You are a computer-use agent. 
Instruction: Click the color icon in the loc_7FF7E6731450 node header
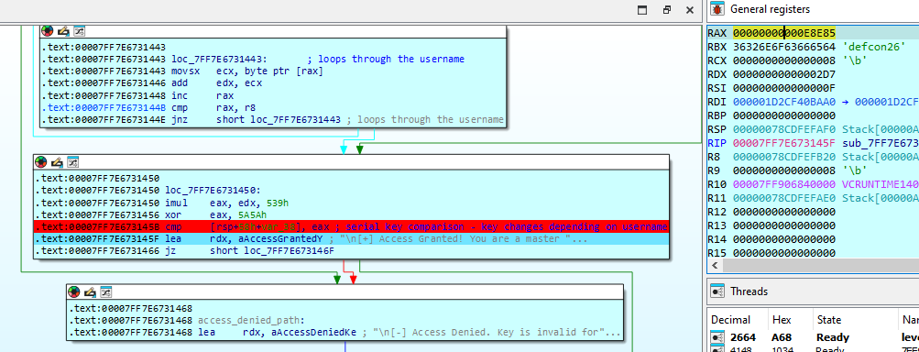[x=40, y=162]
